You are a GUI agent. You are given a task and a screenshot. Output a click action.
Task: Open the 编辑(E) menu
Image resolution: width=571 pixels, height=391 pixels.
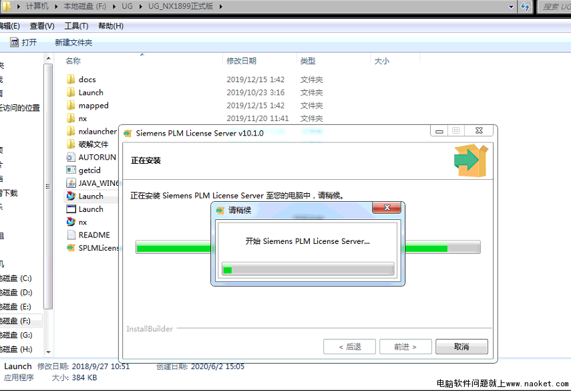pos(10,26)
